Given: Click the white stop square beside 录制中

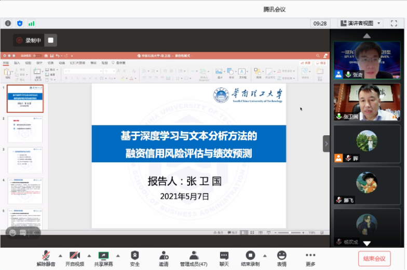Looking at the screenshot, I should (50, 40).
